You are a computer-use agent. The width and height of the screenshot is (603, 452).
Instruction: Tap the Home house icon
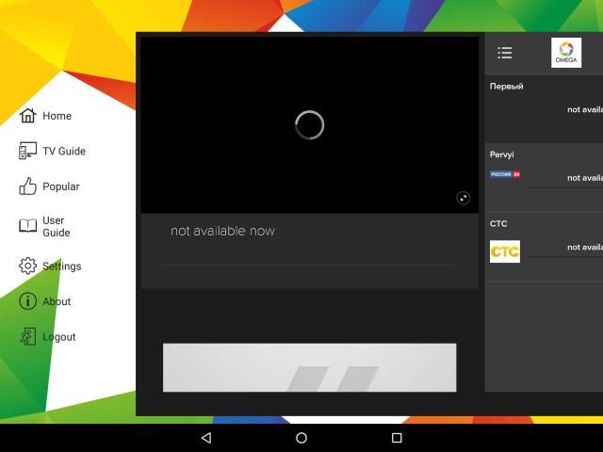pos(28,116)
